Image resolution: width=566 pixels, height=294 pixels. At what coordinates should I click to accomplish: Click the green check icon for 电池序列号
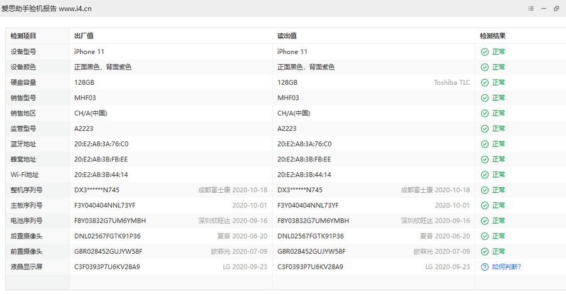485,221
